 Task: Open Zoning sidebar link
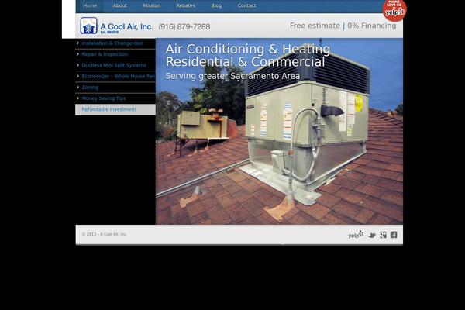tap(90, 88)
